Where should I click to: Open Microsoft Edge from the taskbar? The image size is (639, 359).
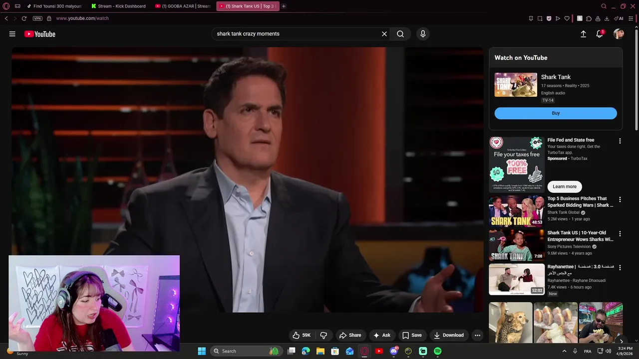pos(306,351)
